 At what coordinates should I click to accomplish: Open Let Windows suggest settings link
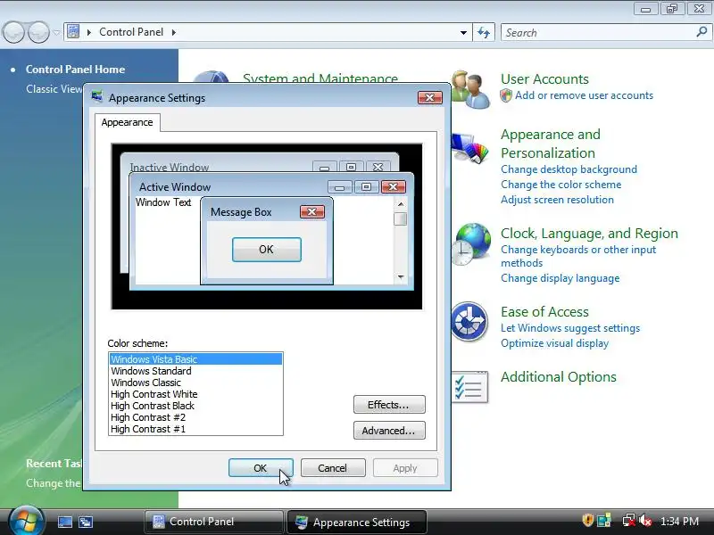[x=570, y=328]
